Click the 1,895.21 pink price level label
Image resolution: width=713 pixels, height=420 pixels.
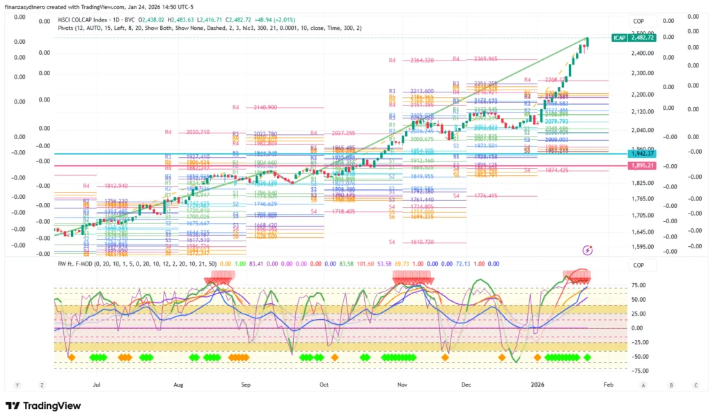645,165
